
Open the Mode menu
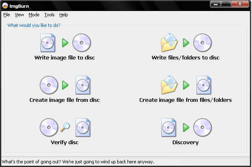coord(34,15)
